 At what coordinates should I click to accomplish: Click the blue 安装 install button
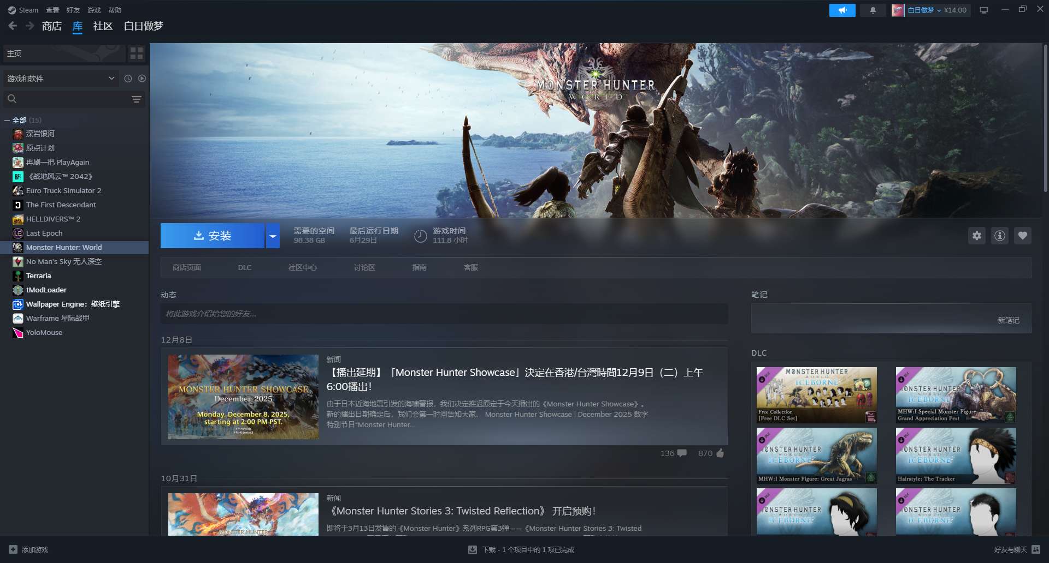pyautogui.click(x=213, y=236)
